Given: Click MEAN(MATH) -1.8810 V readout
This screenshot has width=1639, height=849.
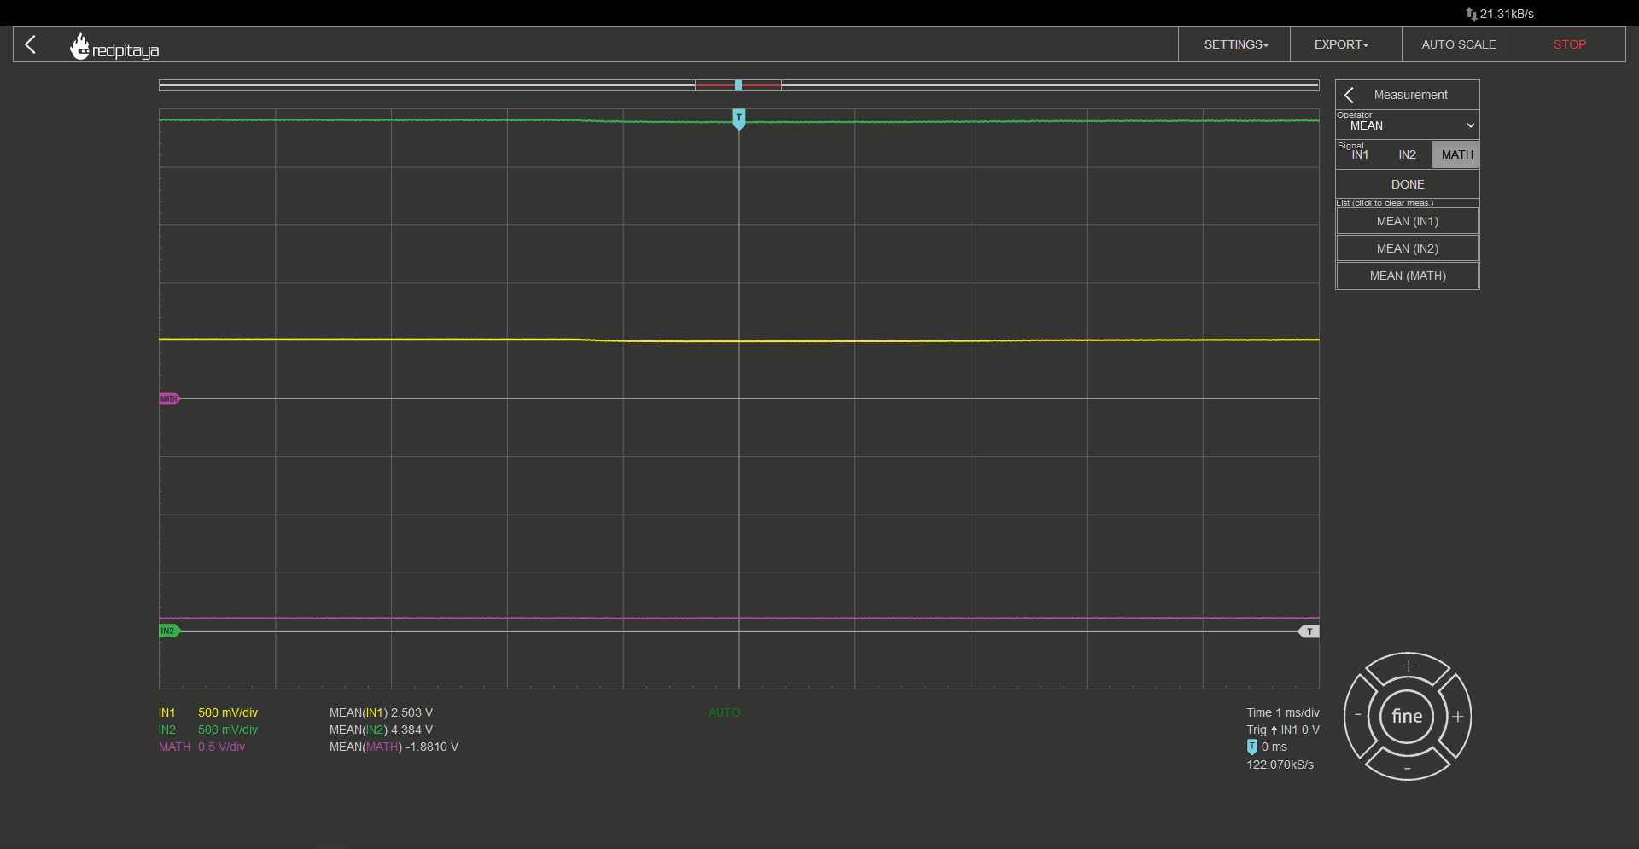Looking at the screenshot, I should pos(394,747).
